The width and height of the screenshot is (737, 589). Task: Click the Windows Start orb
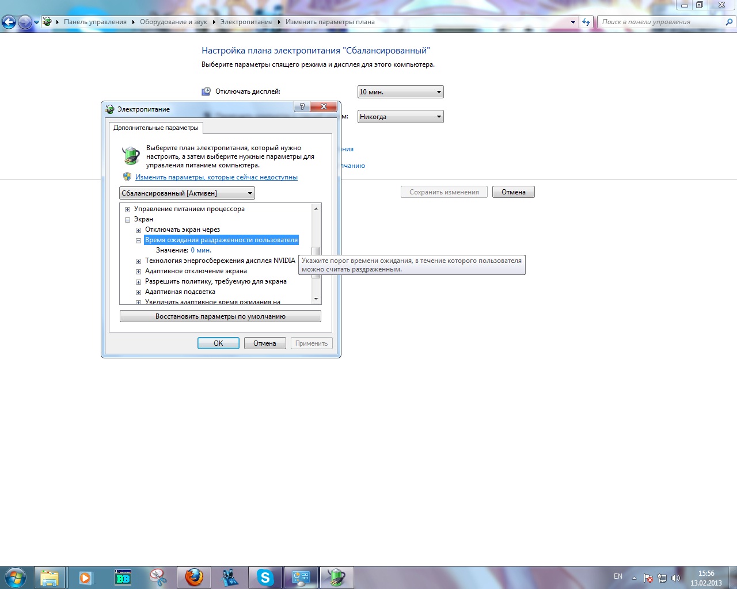tap(15, 577)
